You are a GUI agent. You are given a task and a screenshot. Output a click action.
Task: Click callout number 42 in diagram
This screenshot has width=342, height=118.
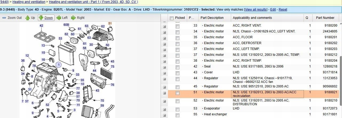(x=41, y=26)
